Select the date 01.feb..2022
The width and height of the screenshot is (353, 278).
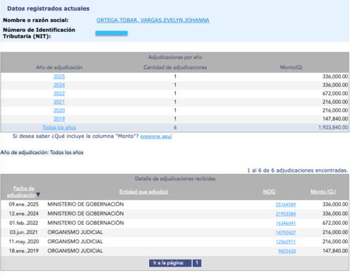[24, 223]
